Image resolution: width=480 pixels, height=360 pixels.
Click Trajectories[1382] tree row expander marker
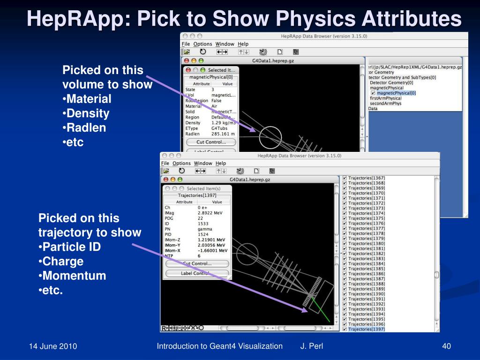click(x=341, y=254)
